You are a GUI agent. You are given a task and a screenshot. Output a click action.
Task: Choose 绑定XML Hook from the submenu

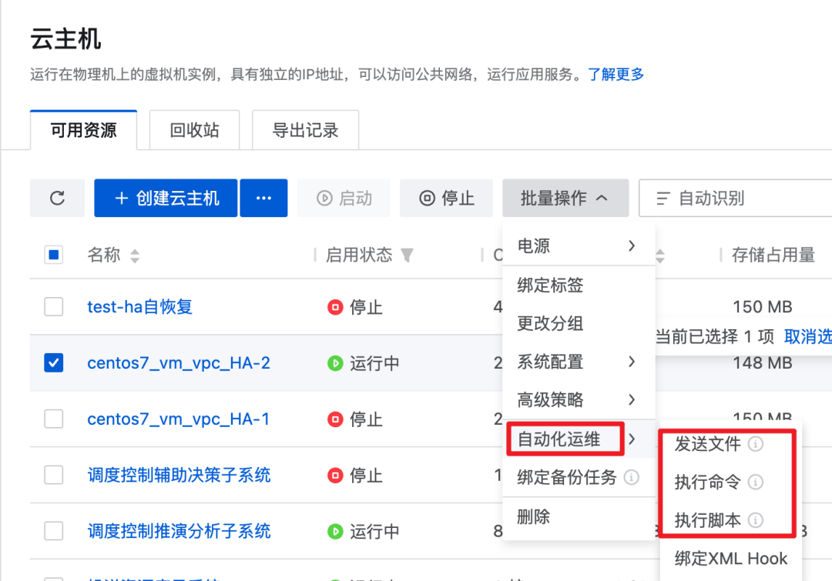pyautogui.click(x=730, y=558)
